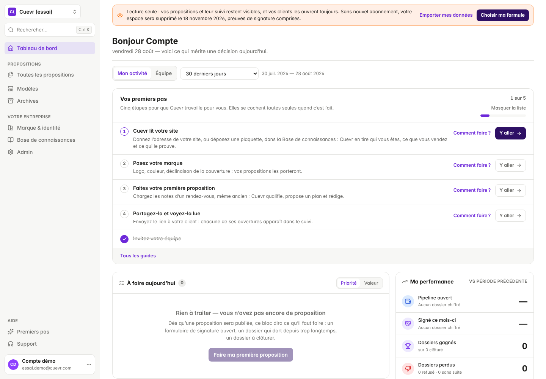The image size is (546, 379).
Task: Click the Cuevr logo icon in workspace switcher
Action: tap(12, 12)
